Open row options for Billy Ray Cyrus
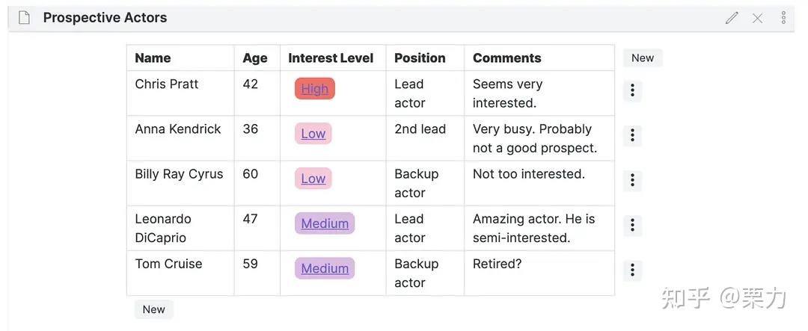808x331 pixels. tap(632, 180)
